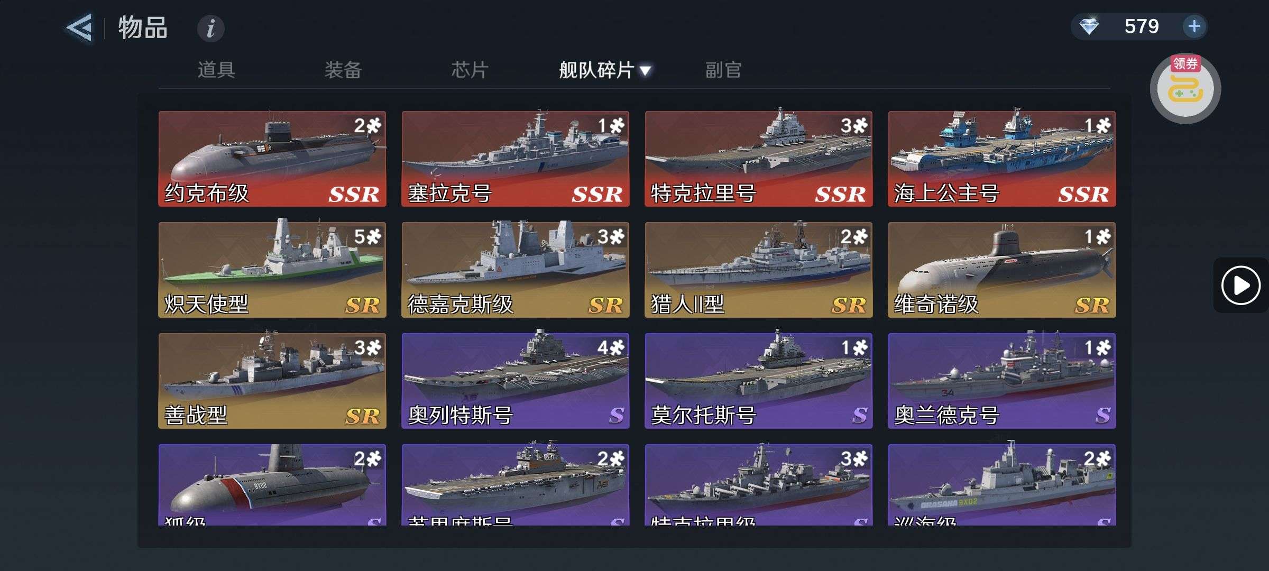This screenshot has height=571, width=1269.
Task: Expand the 舰队碎片 dropdown arrow
Action: click(645, 70)
